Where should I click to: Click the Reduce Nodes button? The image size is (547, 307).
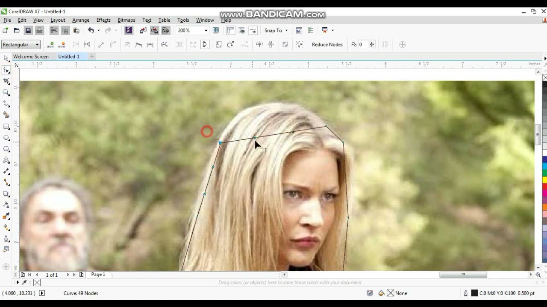point(327,44)
